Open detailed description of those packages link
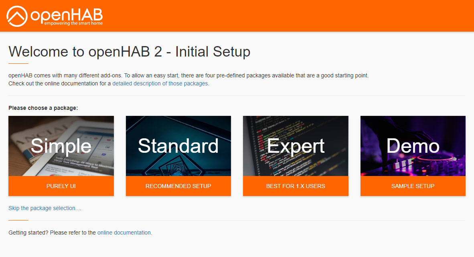 pos(160,83)
